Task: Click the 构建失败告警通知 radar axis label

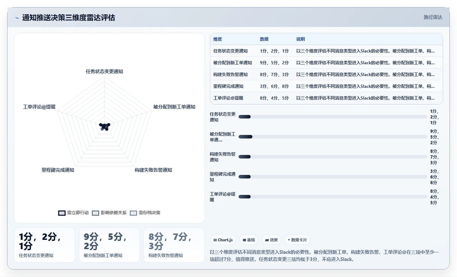Action: click(x=154, y=170)
